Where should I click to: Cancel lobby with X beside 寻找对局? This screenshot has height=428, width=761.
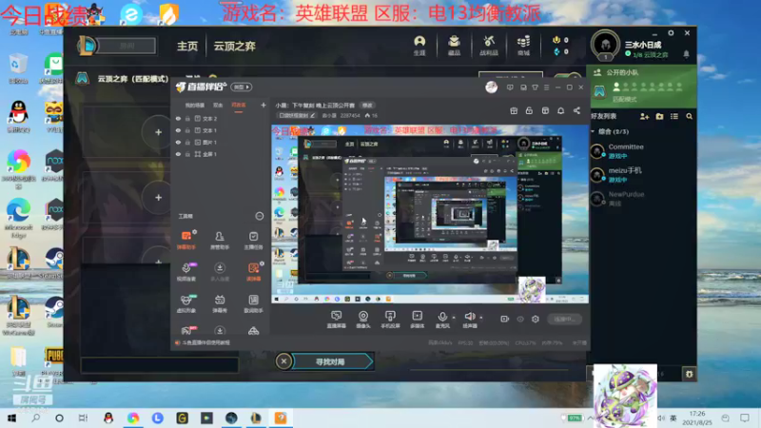pyautogui.click(x=283, y=361)
